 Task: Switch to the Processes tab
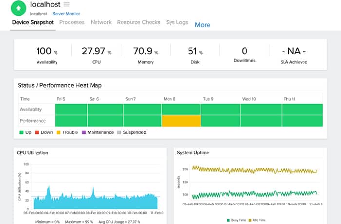(x=72, y=22)
